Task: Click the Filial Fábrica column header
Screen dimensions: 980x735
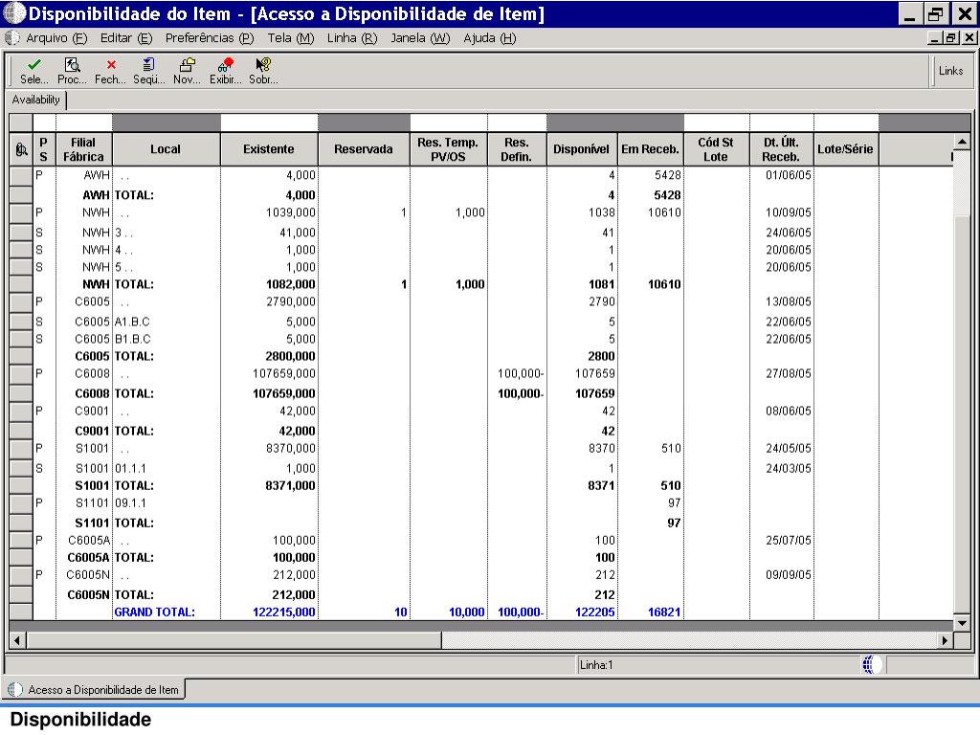Action: (83, 149)
